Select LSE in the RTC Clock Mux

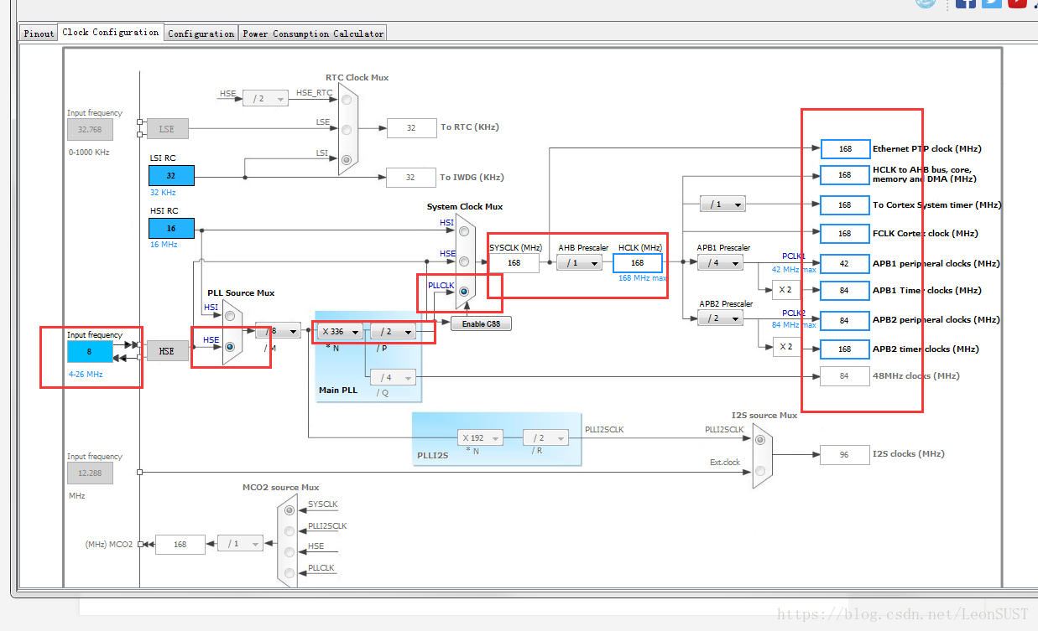(347, 129)
